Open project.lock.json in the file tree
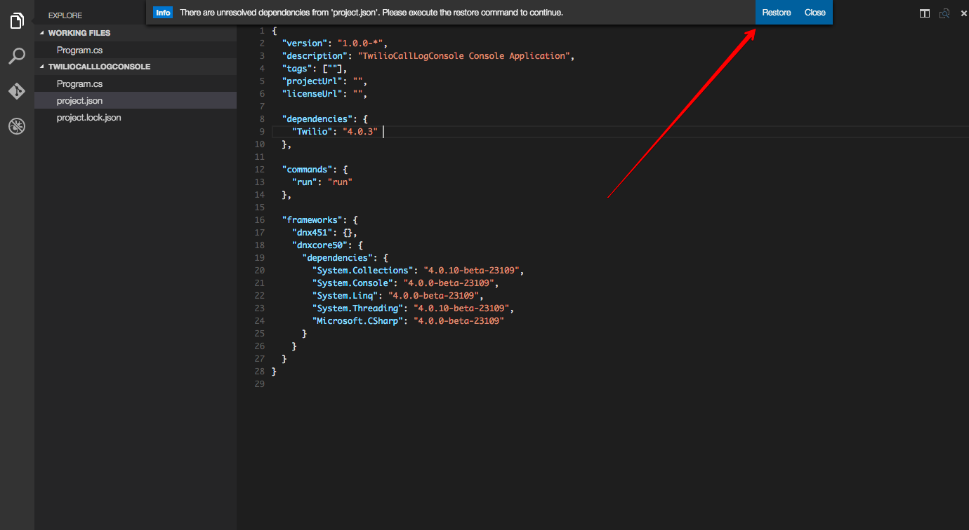 [x=136, y=117]
